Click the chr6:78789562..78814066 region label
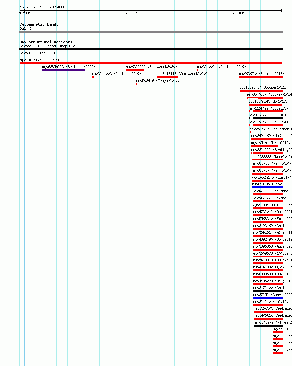The height and width of the screenshot is (366, 292). coord(42,7)
